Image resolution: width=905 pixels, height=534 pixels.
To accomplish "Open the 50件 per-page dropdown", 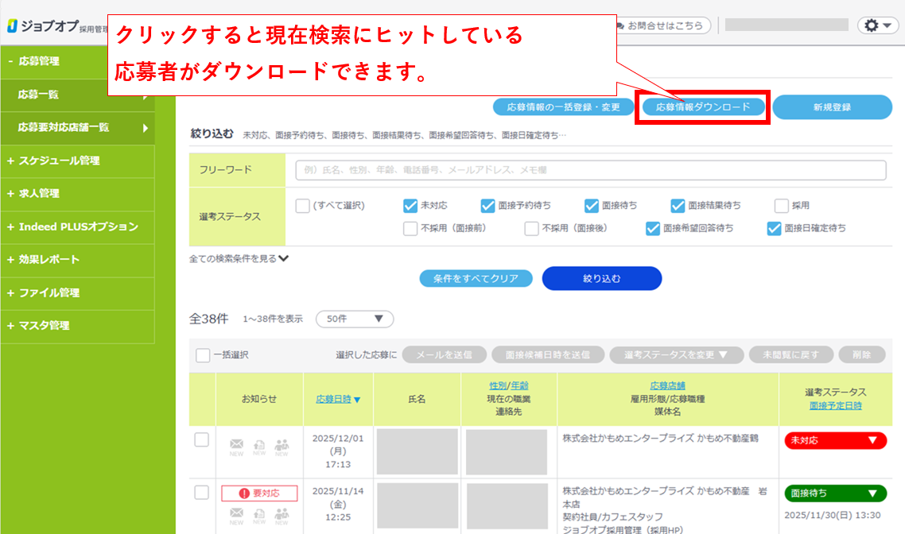I will (x=355, y=319).
